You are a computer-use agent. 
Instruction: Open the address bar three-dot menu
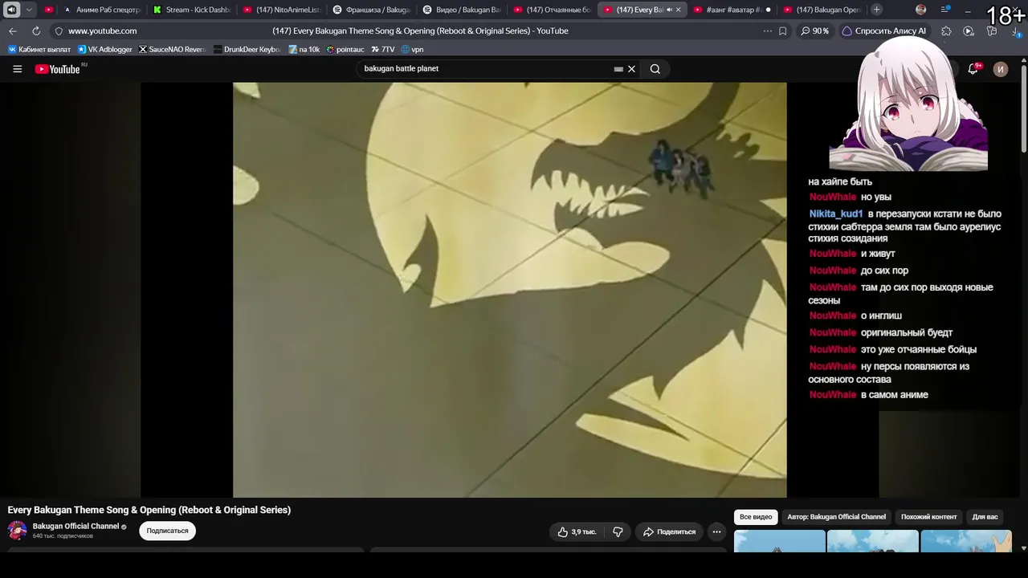pyautogui.click(x=768, y=31)
